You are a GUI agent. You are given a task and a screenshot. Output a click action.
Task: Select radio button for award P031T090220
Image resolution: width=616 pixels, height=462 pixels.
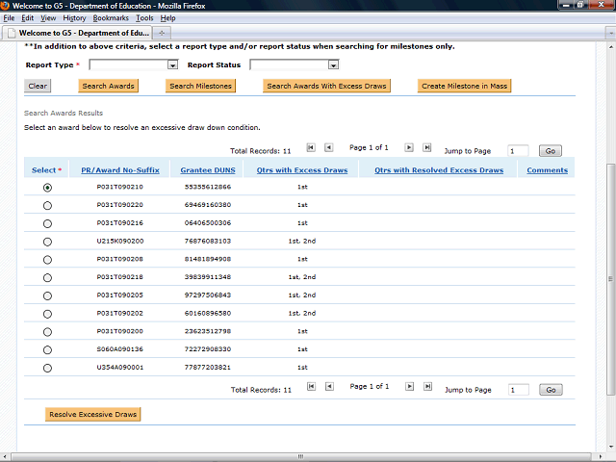point(47,206)
